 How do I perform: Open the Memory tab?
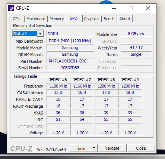[57, 19]
